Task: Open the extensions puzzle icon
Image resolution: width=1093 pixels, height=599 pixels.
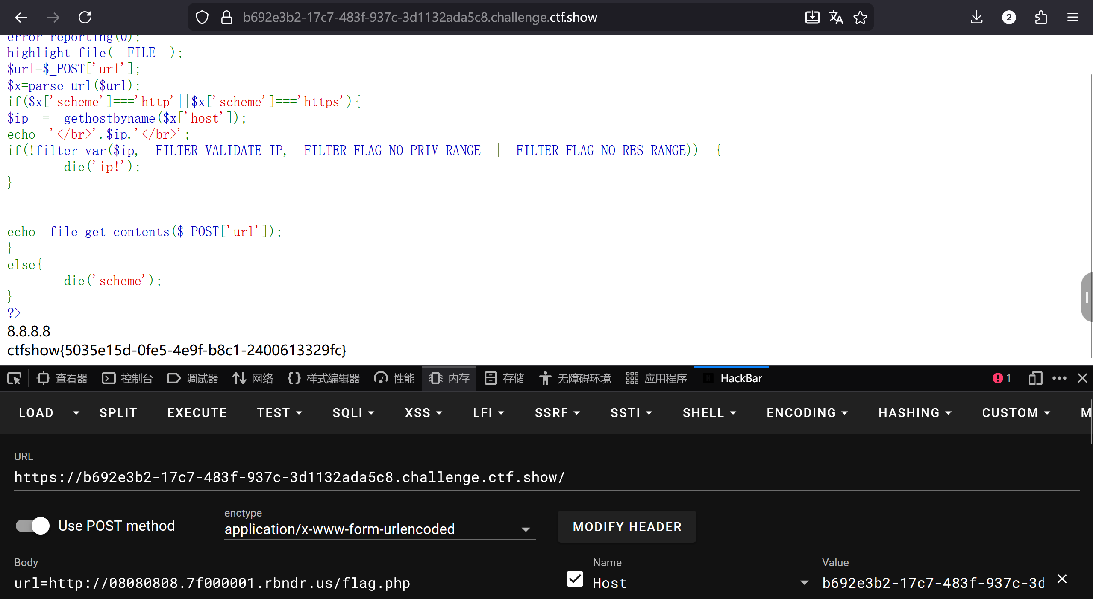Action: pos(1041,18)
